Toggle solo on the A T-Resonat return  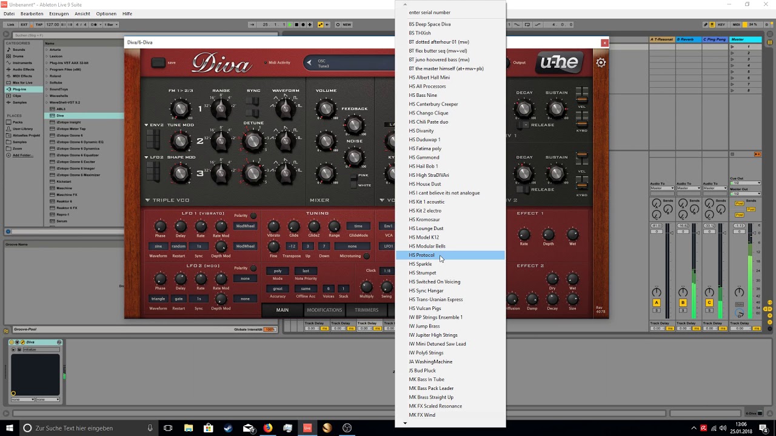click(657, 311)
